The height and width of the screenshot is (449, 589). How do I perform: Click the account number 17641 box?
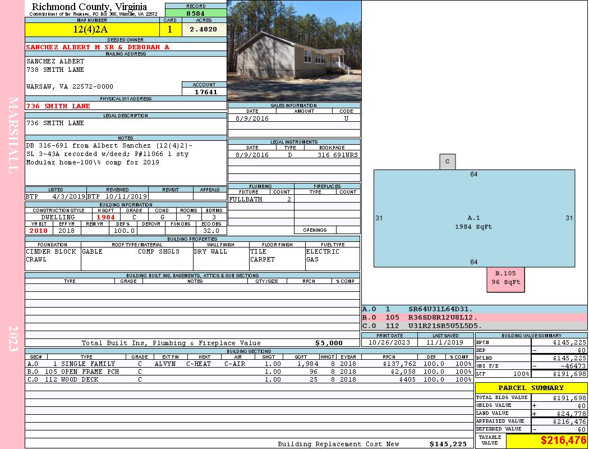click(x=204, y=91)
